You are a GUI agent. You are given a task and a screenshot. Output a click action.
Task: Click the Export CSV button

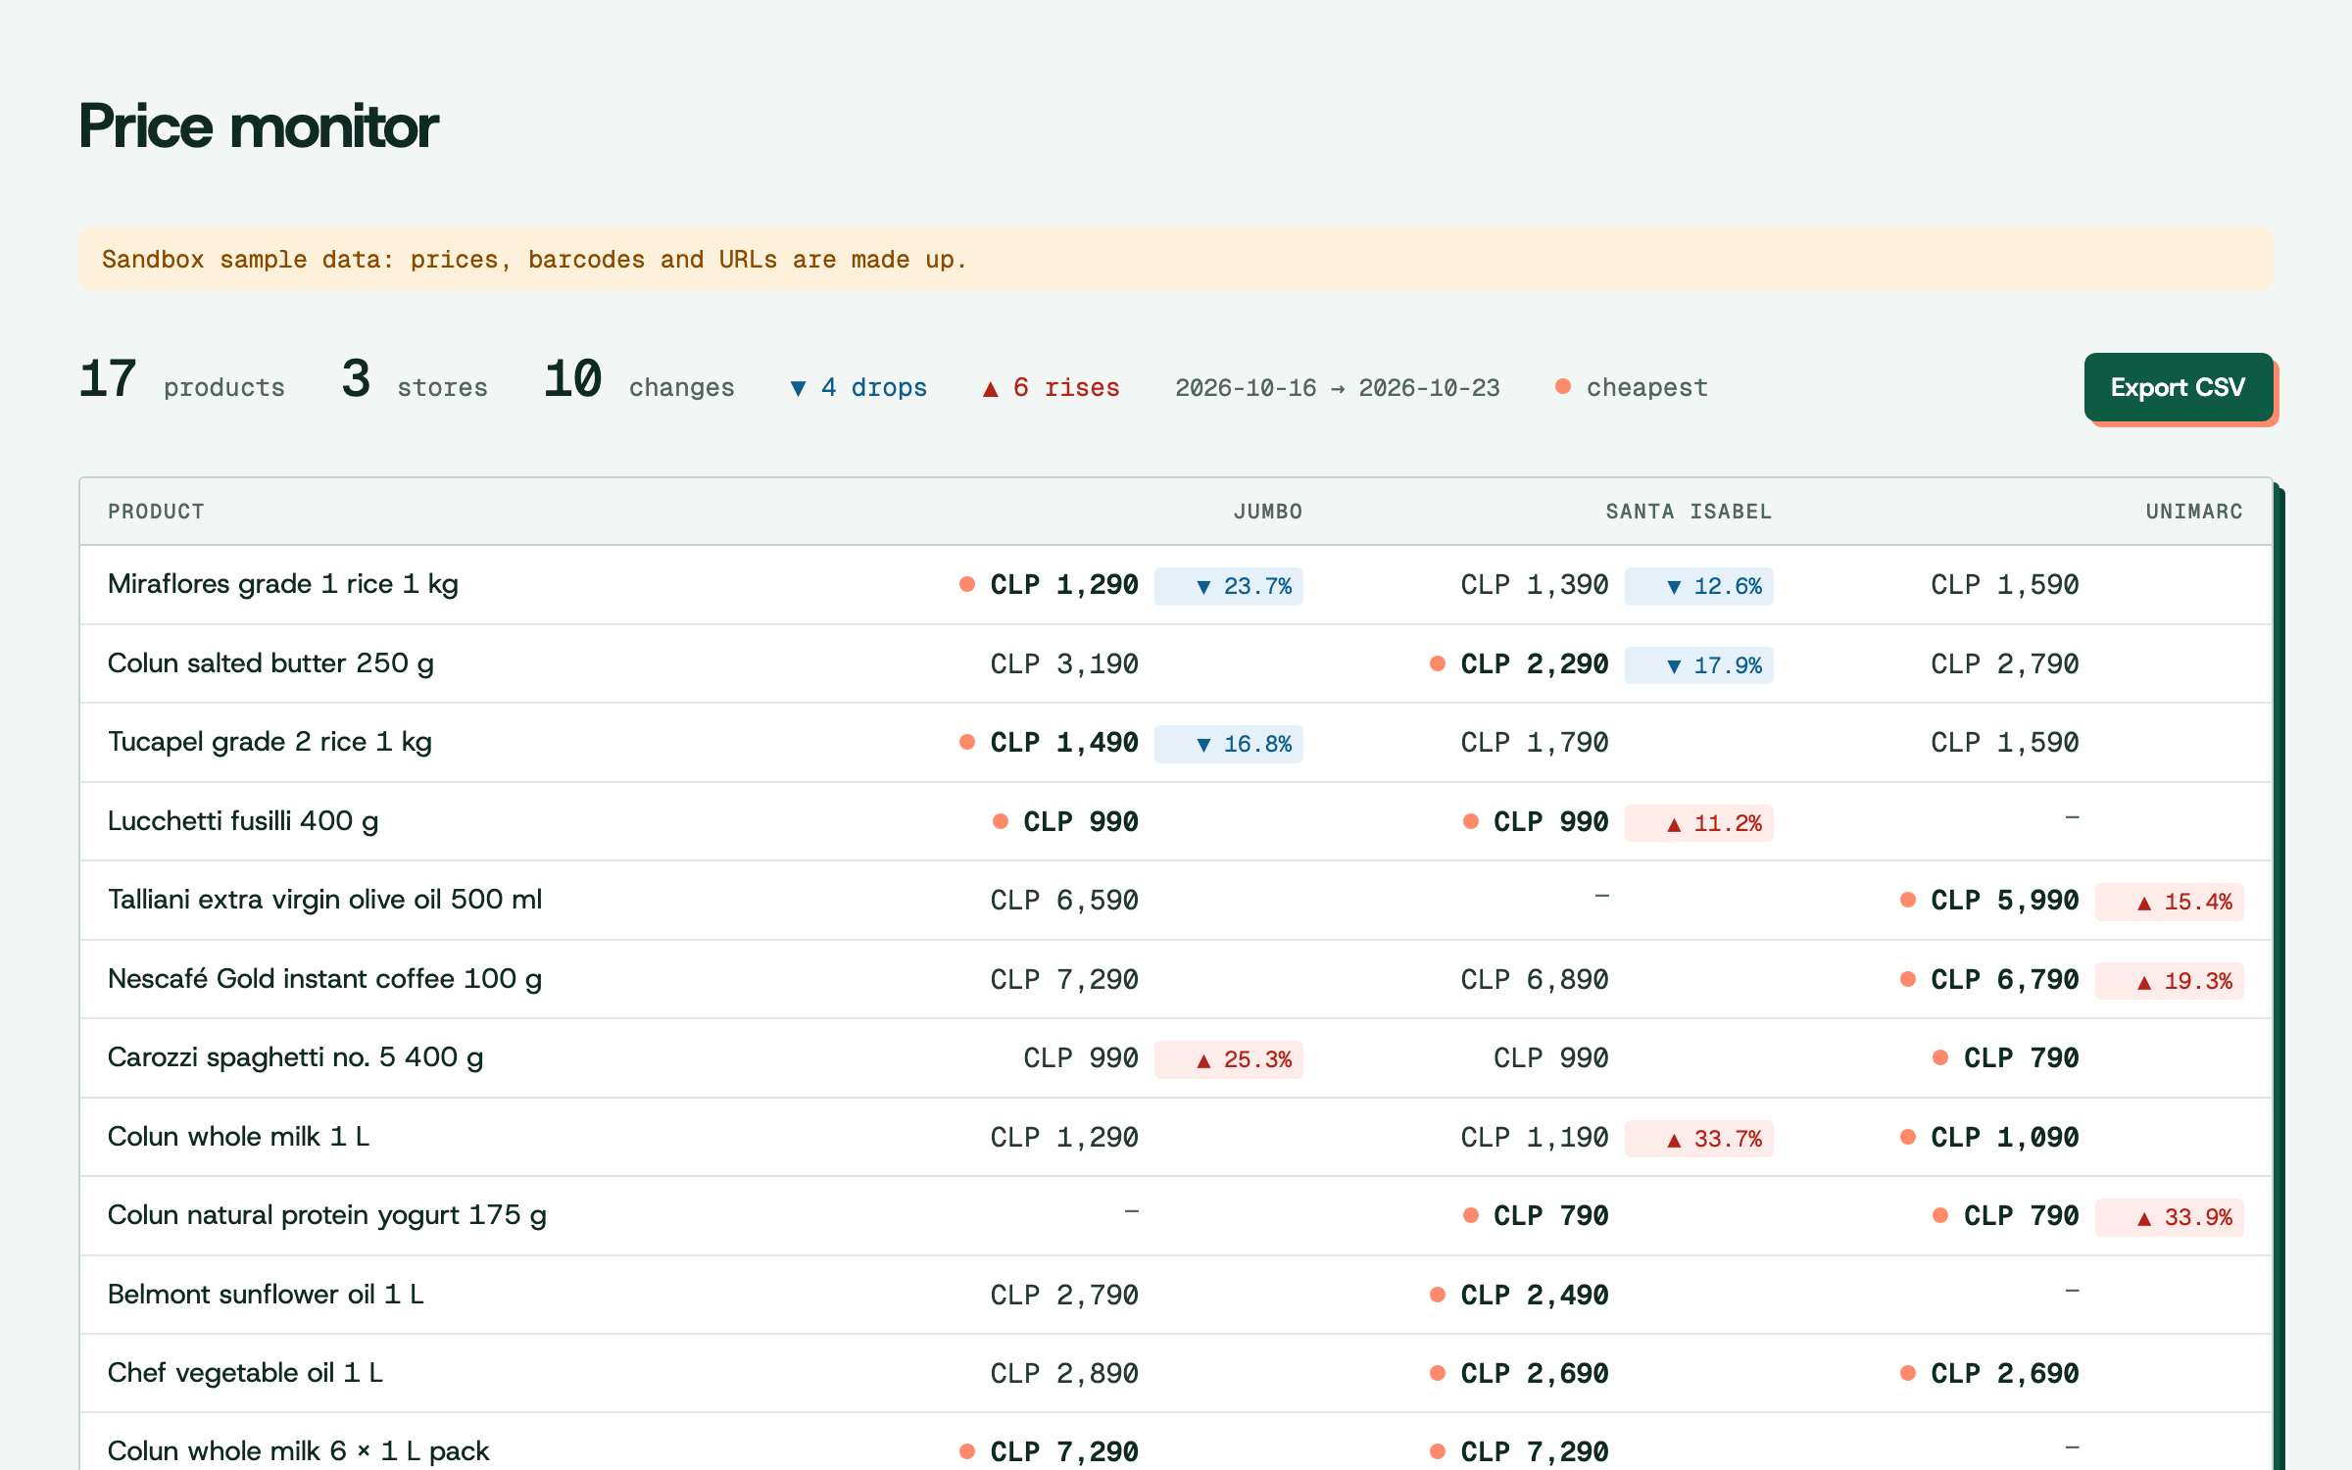click(x=2178, y=387)
